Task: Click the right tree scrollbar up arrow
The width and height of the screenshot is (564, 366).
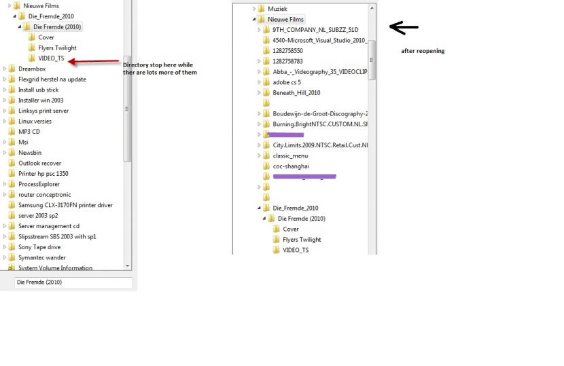Action: [x=372, y=7]
